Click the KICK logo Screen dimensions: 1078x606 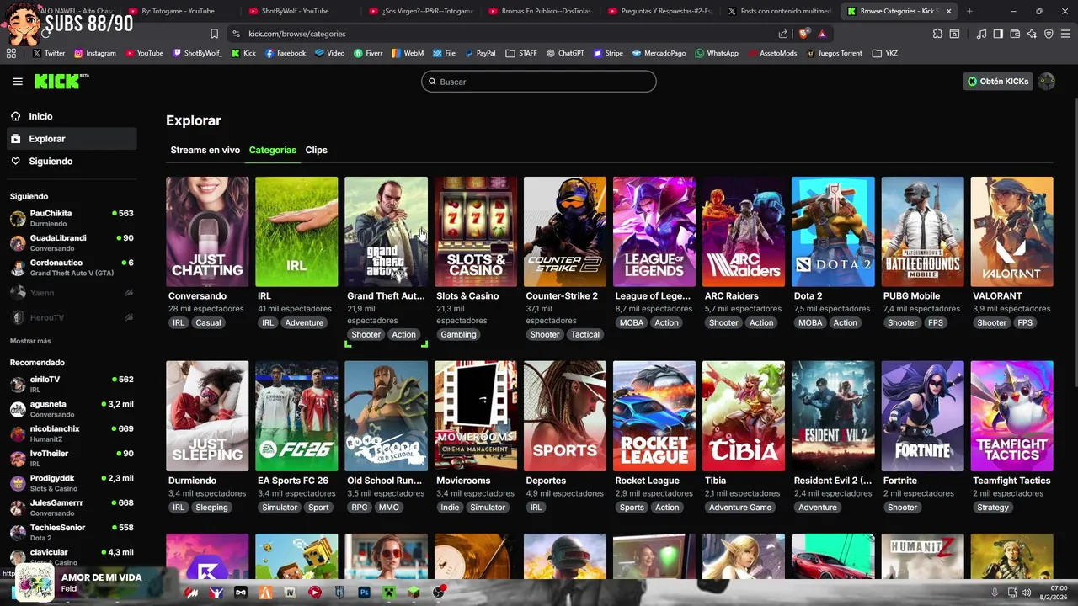point(61,82)
